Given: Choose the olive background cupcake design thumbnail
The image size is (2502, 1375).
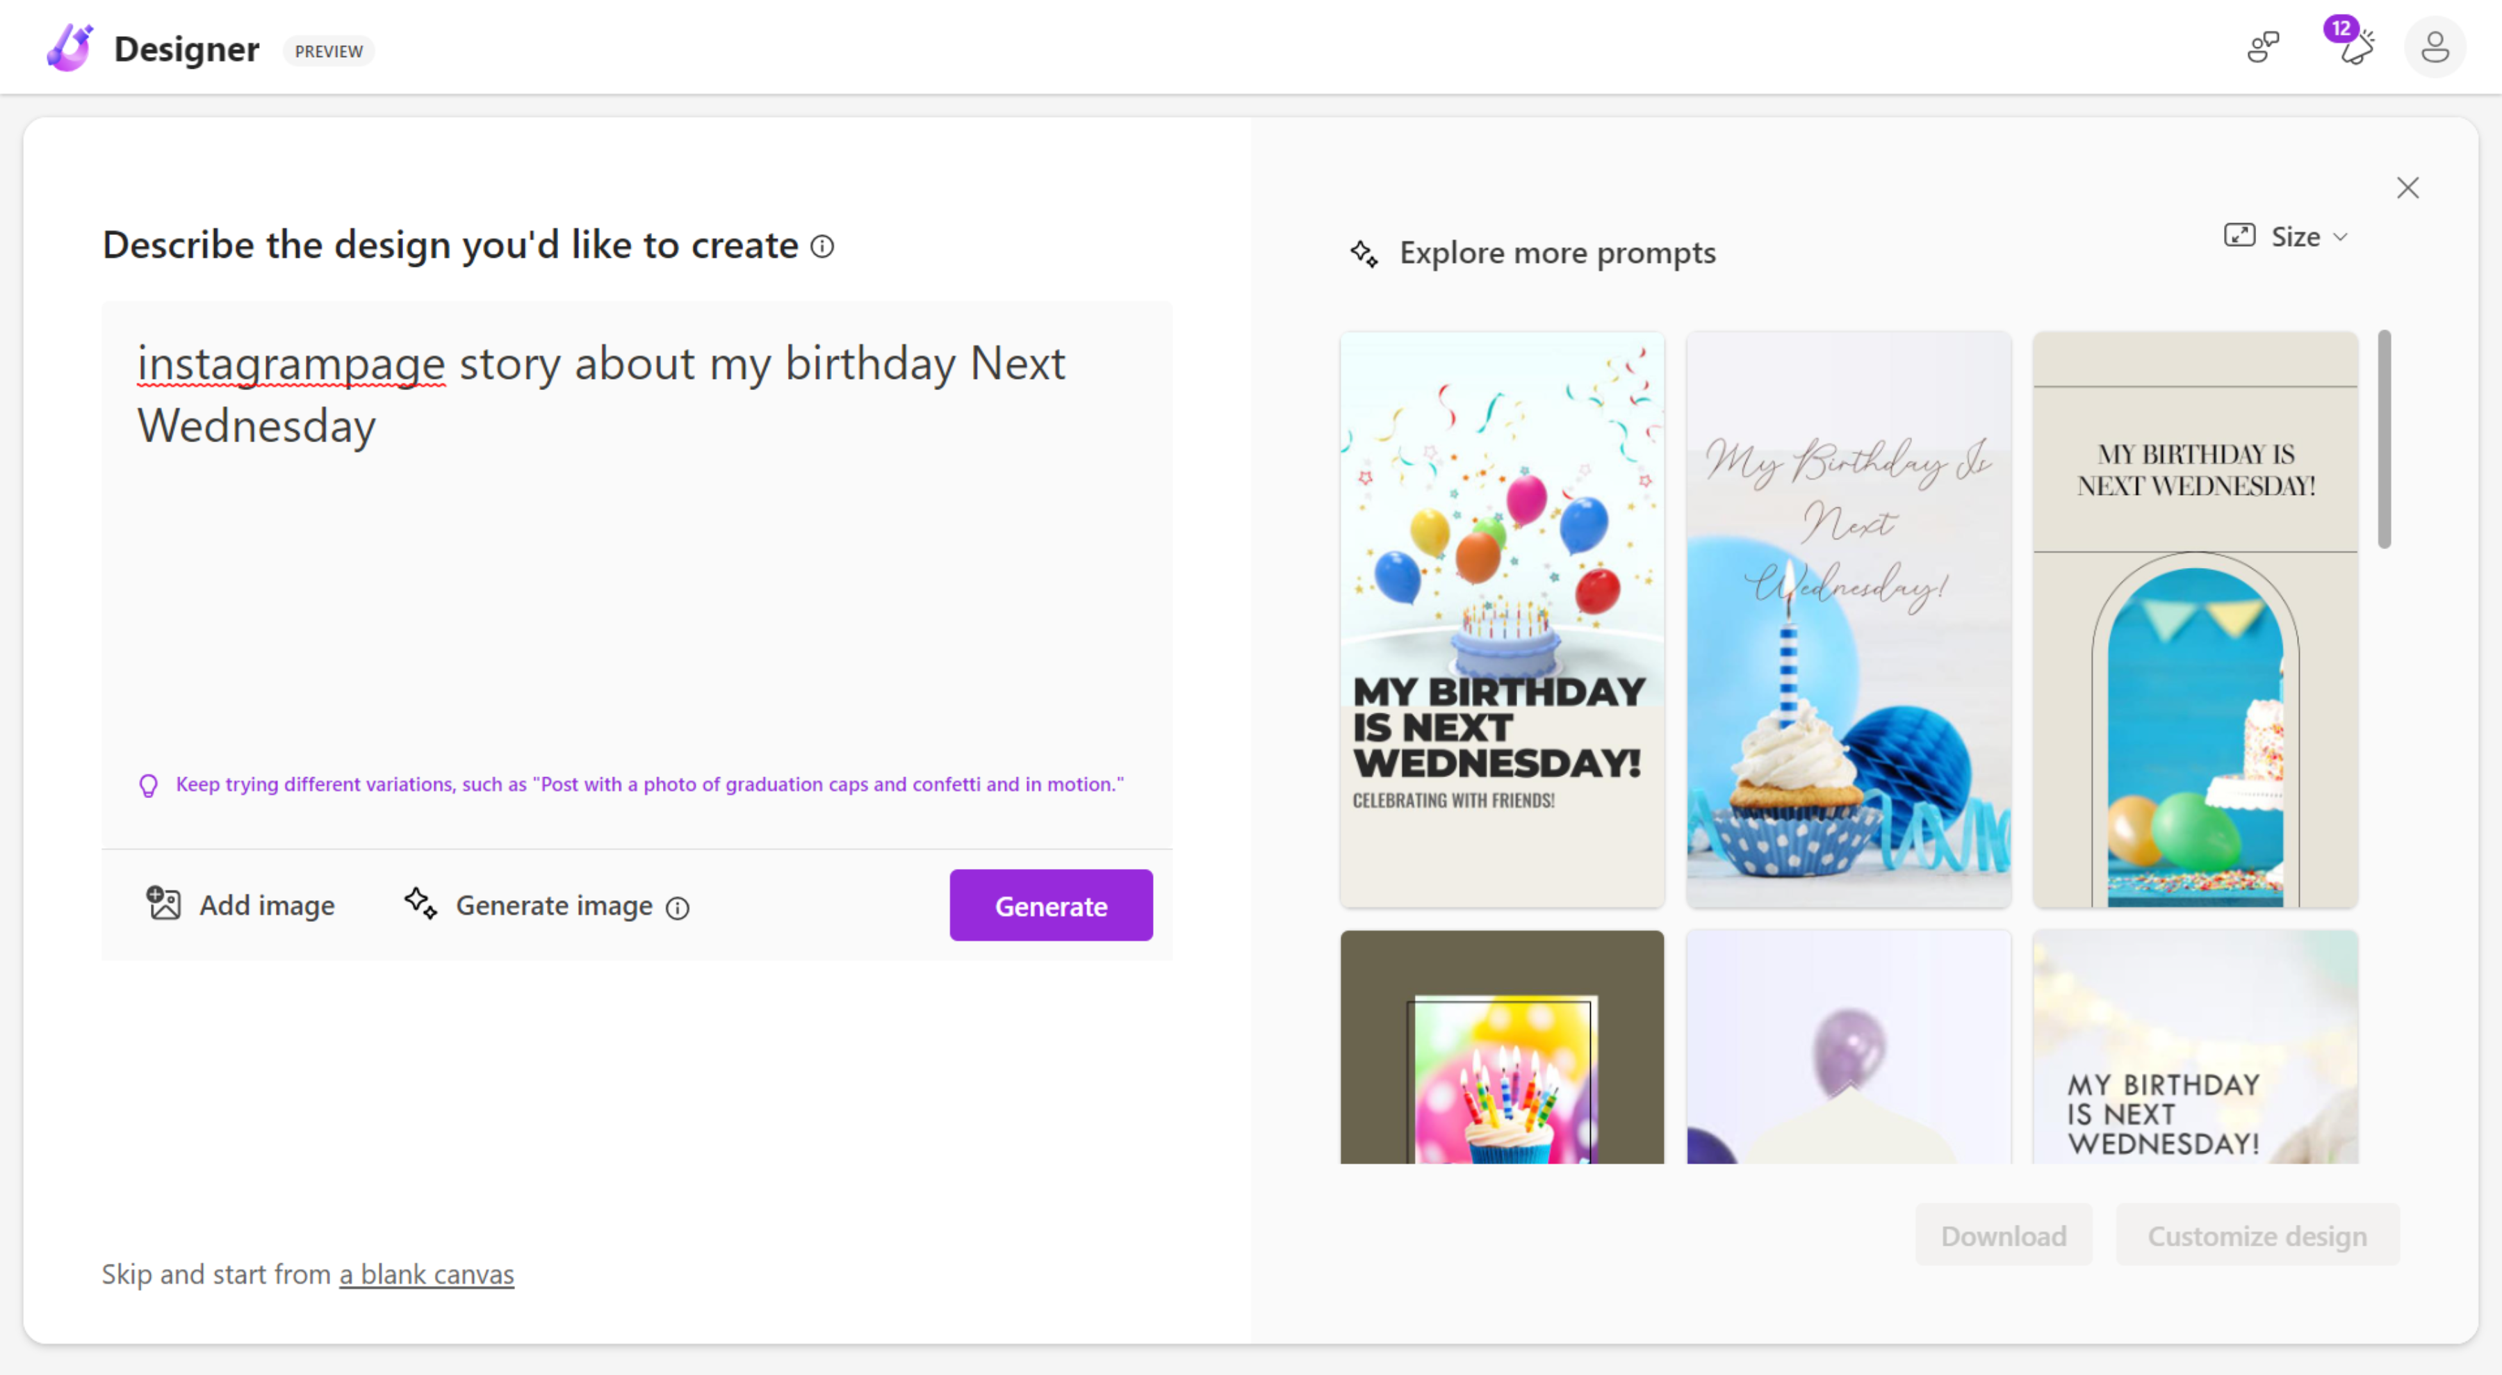Looking at the screenshot, I should [x=1502, y=1047].
